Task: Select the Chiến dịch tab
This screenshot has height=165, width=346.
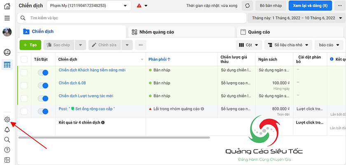Action: 72,32
